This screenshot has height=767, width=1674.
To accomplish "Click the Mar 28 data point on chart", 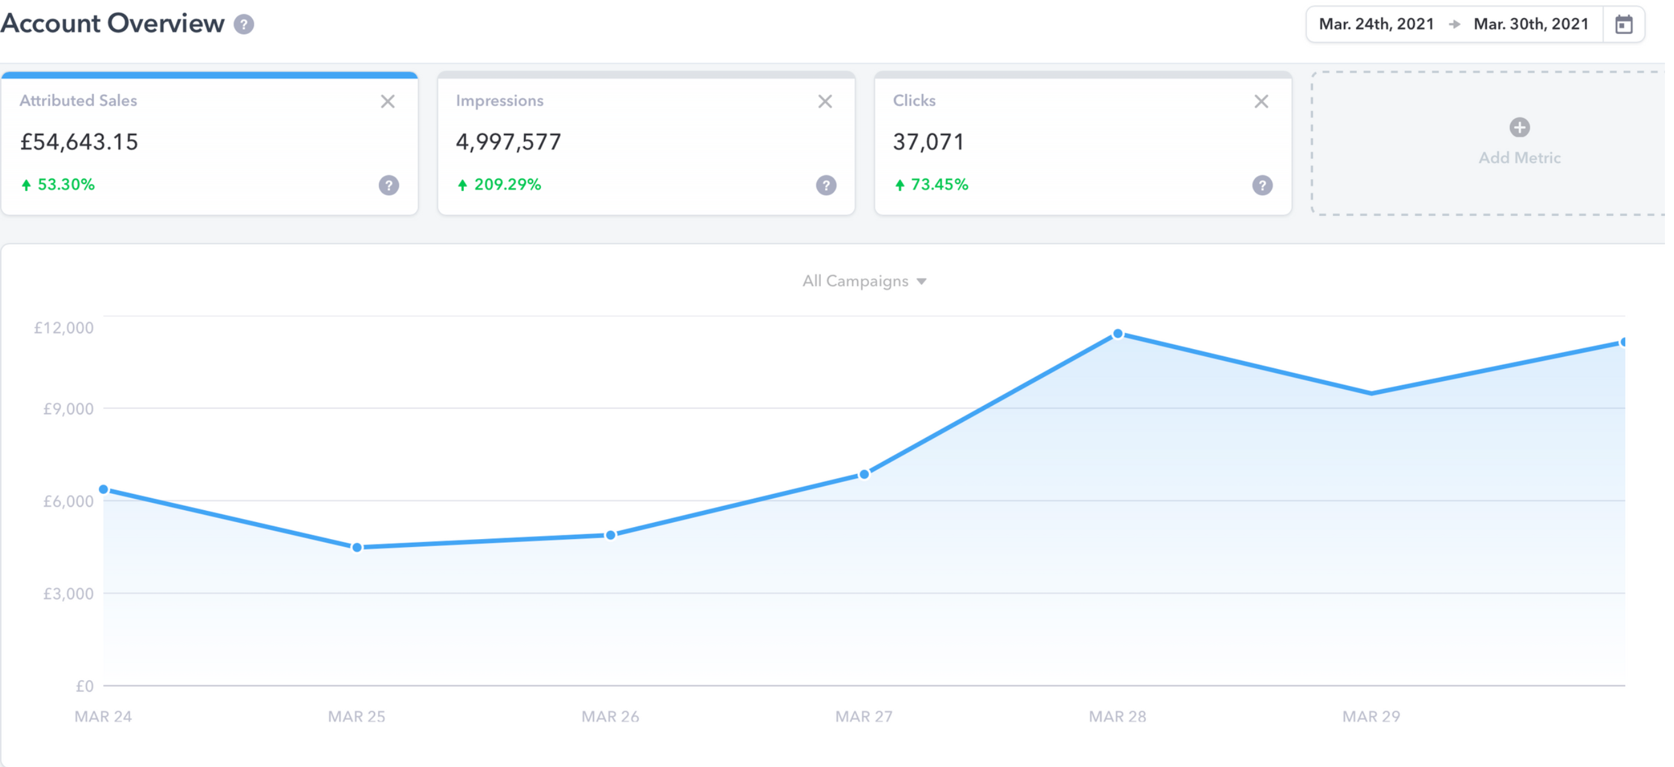I will [x=1118, y=334].
